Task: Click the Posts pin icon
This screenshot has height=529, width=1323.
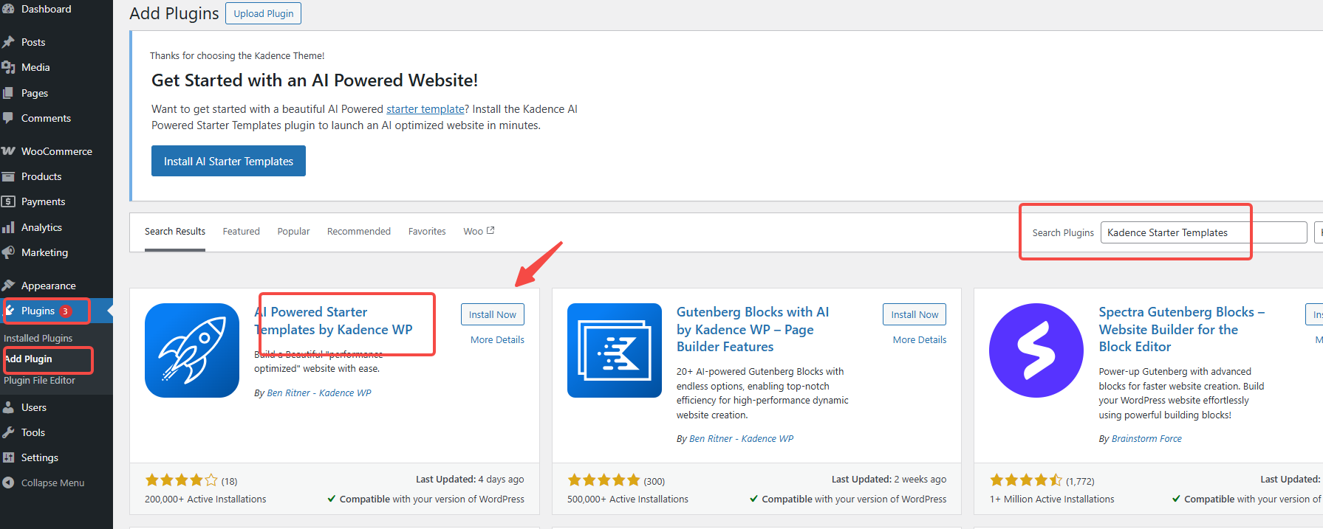Action: coord(8,42)
